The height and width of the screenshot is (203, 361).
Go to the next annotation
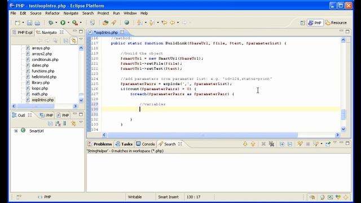[139, 23]
